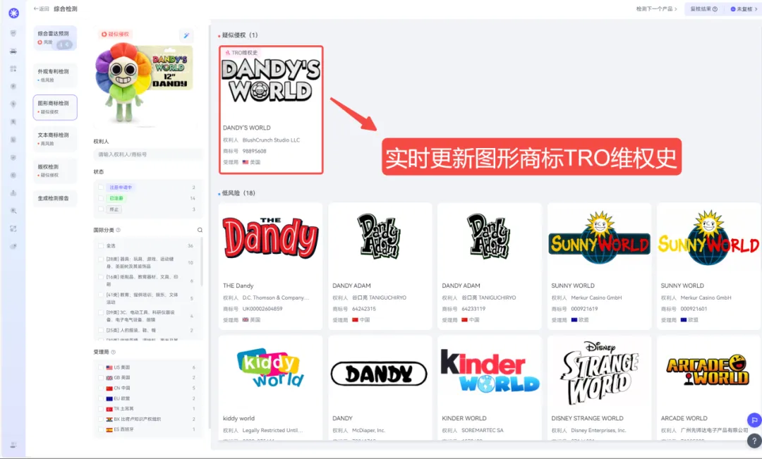Check the 全选 checkbox under 国际分类

(101, 246)
